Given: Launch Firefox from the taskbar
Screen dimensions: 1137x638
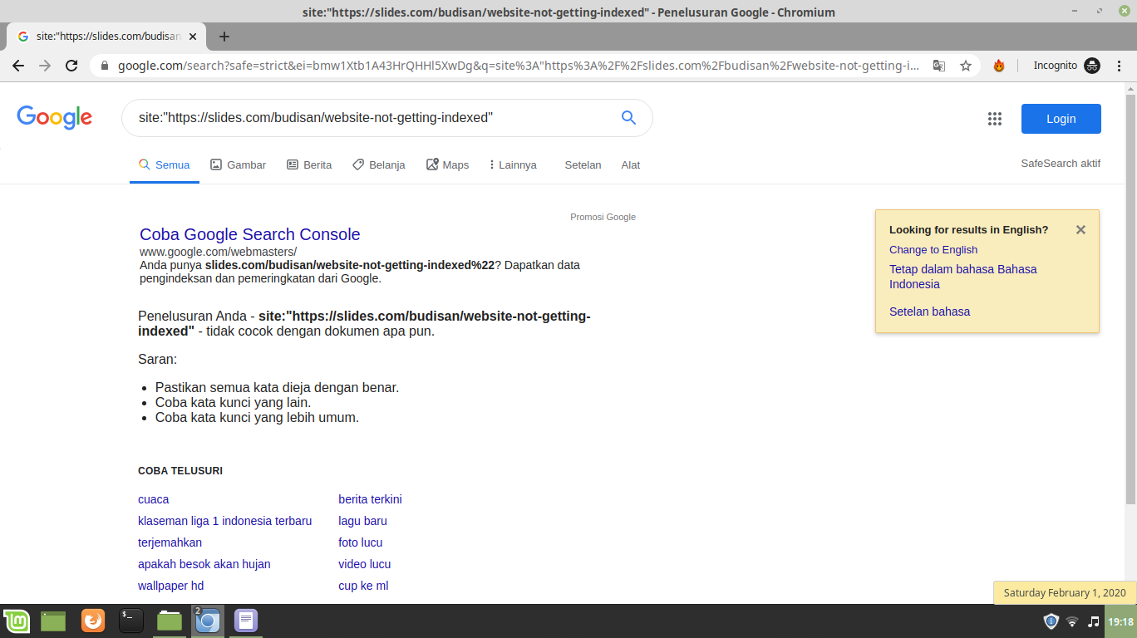Looking at the screenshot, I should click(x=93, y=621).
